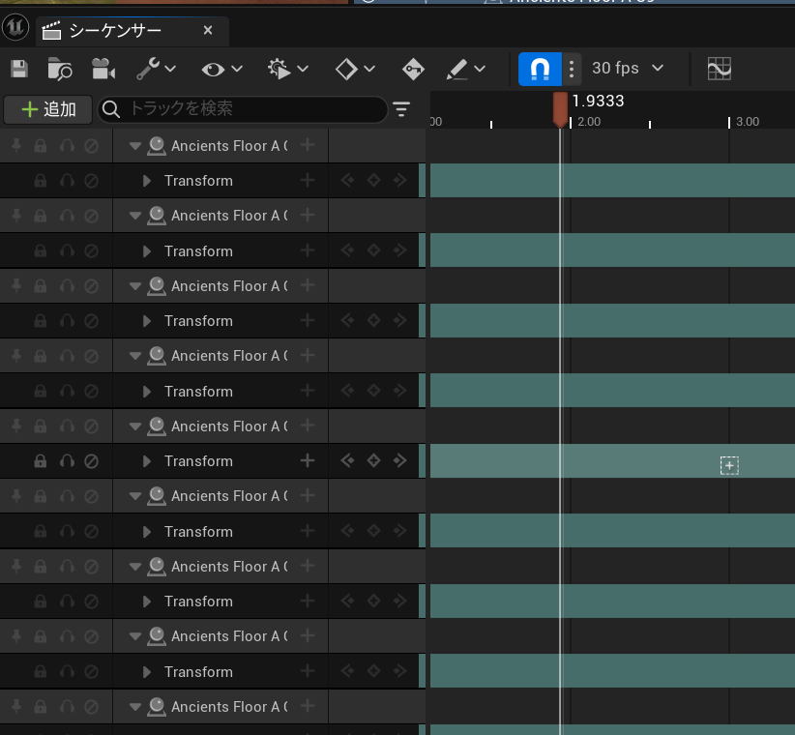Expand the first Transform track
The height and width of the screenshot is (735, 795).
(146, 180)
